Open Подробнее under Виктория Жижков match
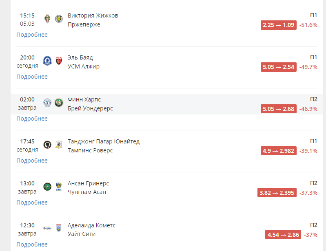The image size is (326, 251). (x=32, y=35)
